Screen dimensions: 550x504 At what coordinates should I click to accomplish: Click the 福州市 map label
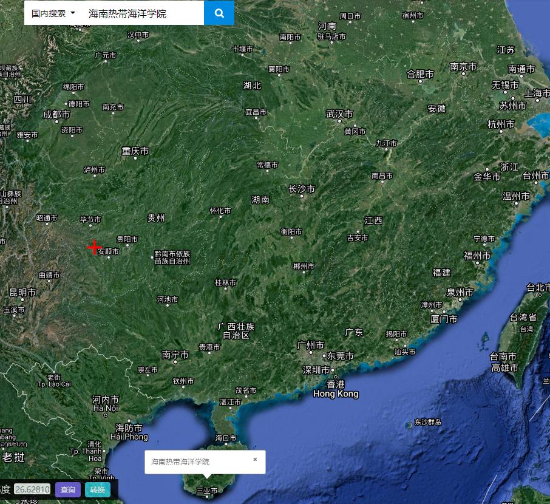477,256
